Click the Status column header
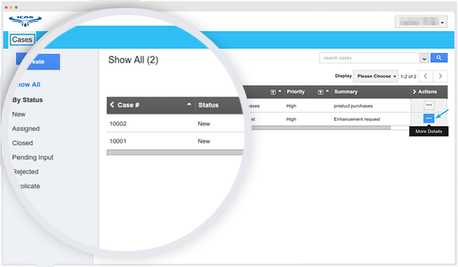Viewport: 458px width, 267px height. click(208, 105)
